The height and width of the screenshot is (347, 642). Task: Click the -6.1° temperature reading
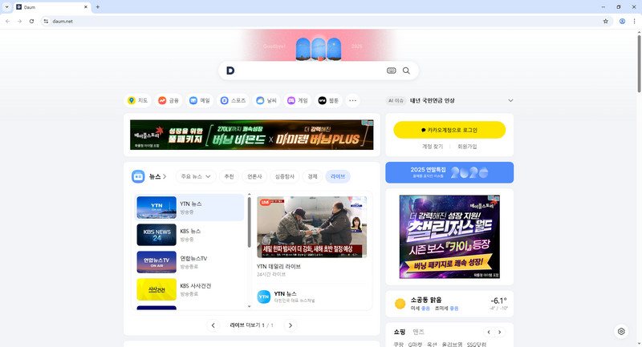click(x=498, y=301)
